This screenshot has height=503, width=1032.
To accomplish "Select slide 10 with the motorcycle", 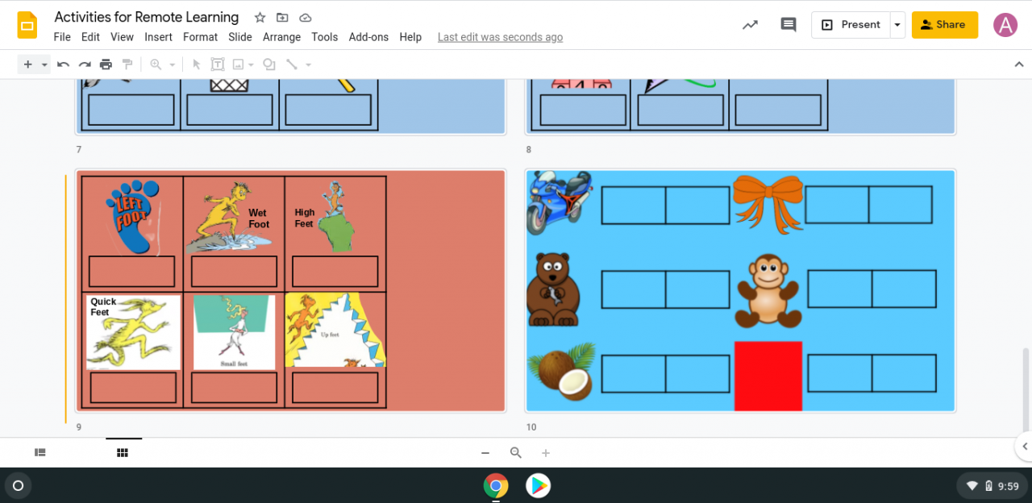I will [x=740, y=291].
